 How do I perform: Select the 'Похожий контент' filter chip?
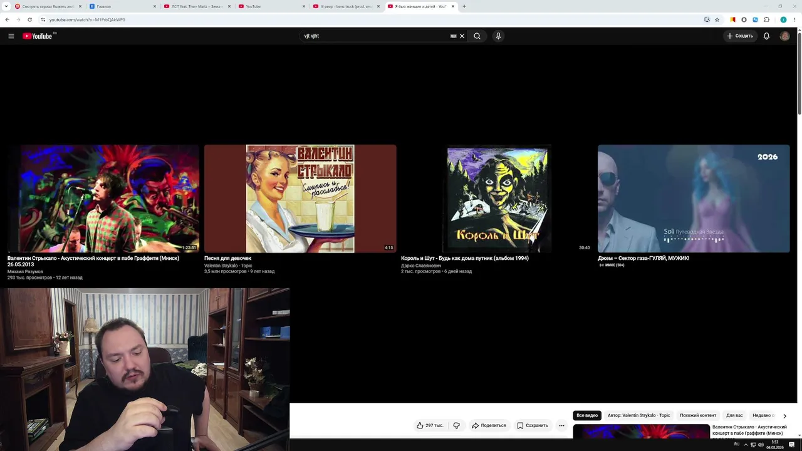(698, 415)
